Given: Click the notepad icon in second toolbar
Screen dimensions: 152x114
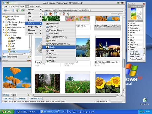Looking at the screenshot, I should pyautogui.click(x=60, y=14).
